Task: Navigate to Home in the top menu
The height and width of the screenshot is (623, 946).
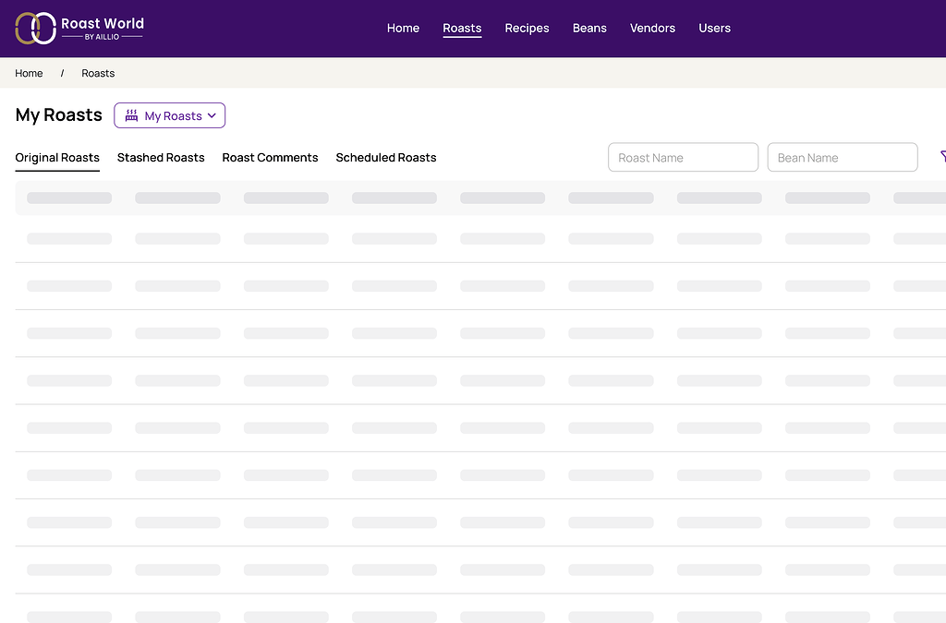Action: click(403, 28)
